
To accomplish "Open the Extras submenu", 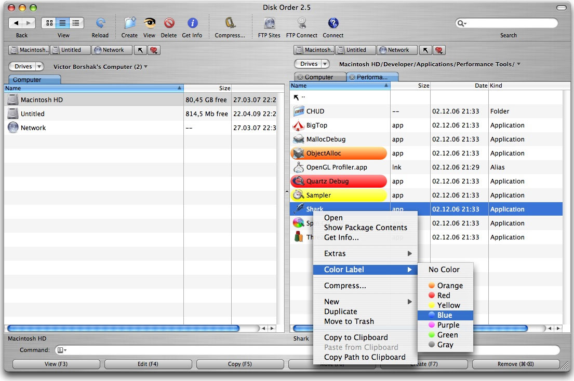I will tap(365, 253).
